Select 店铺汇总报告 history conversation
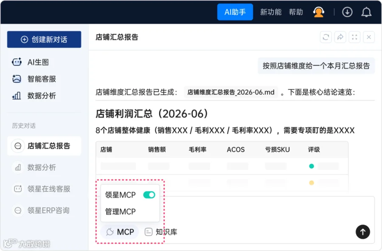The height and width of the screenshot is (251, 382). tap(44, 146)
